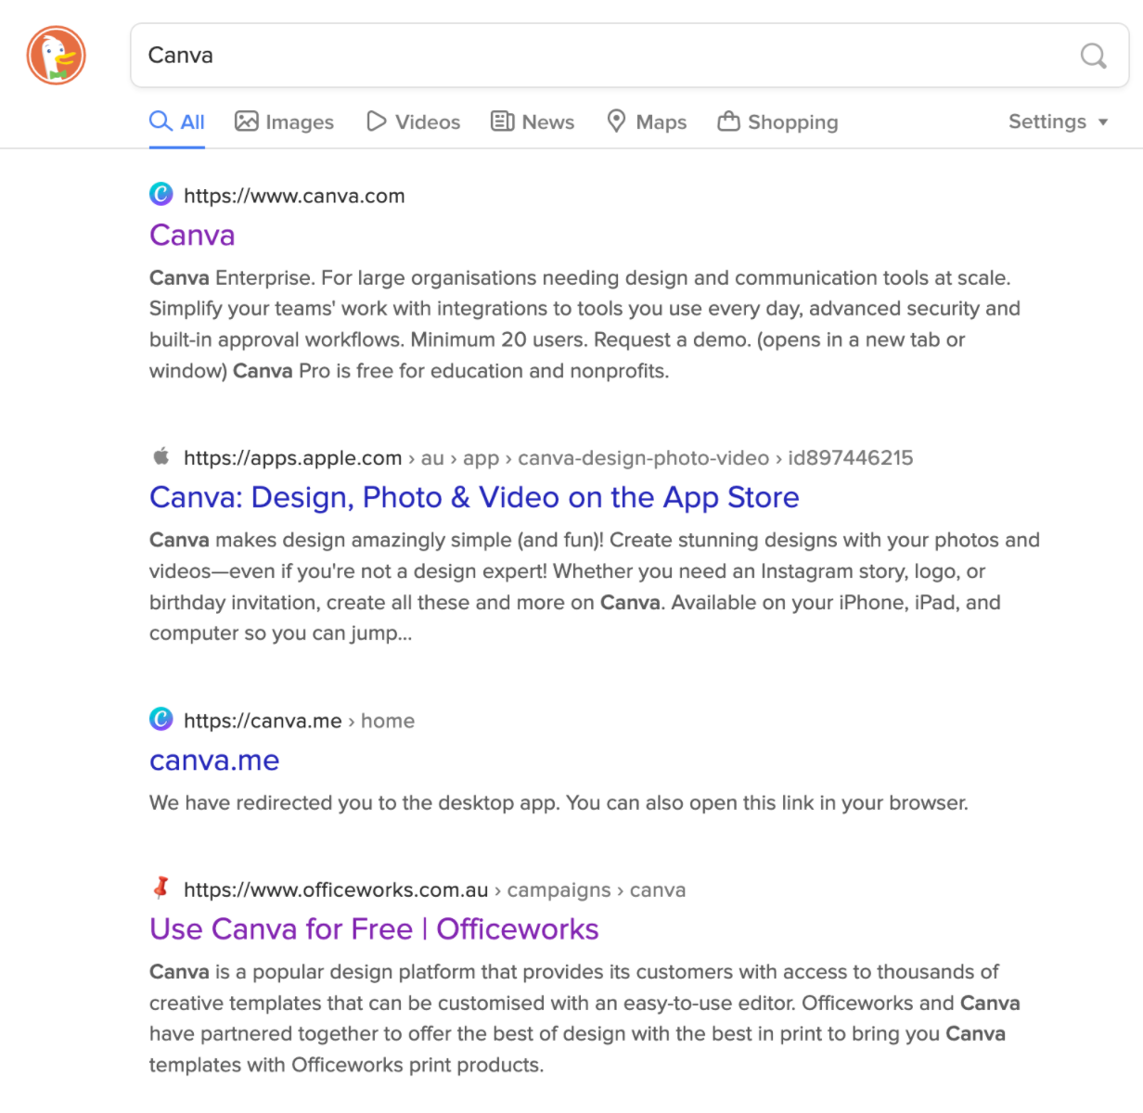Click the magnifying glass search icon
This screenshot has height=1113, width=1143.
1093,56
